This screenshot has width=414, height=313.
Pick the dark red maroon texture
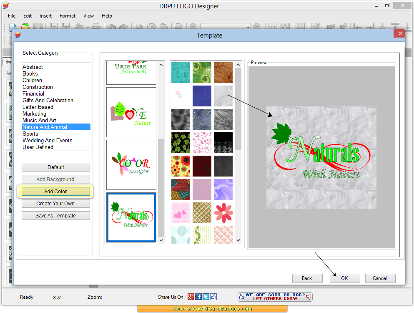pos(202,166)
